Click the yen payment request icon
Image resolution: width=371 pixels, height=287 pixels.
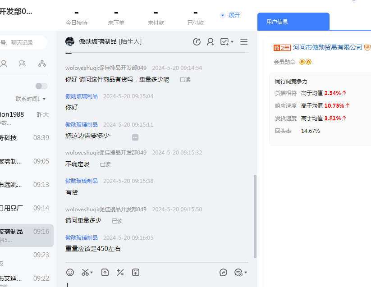point(135,272)
